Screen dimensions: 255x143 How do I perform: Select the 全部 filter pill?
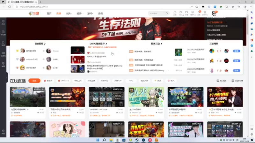click(34, 81)
